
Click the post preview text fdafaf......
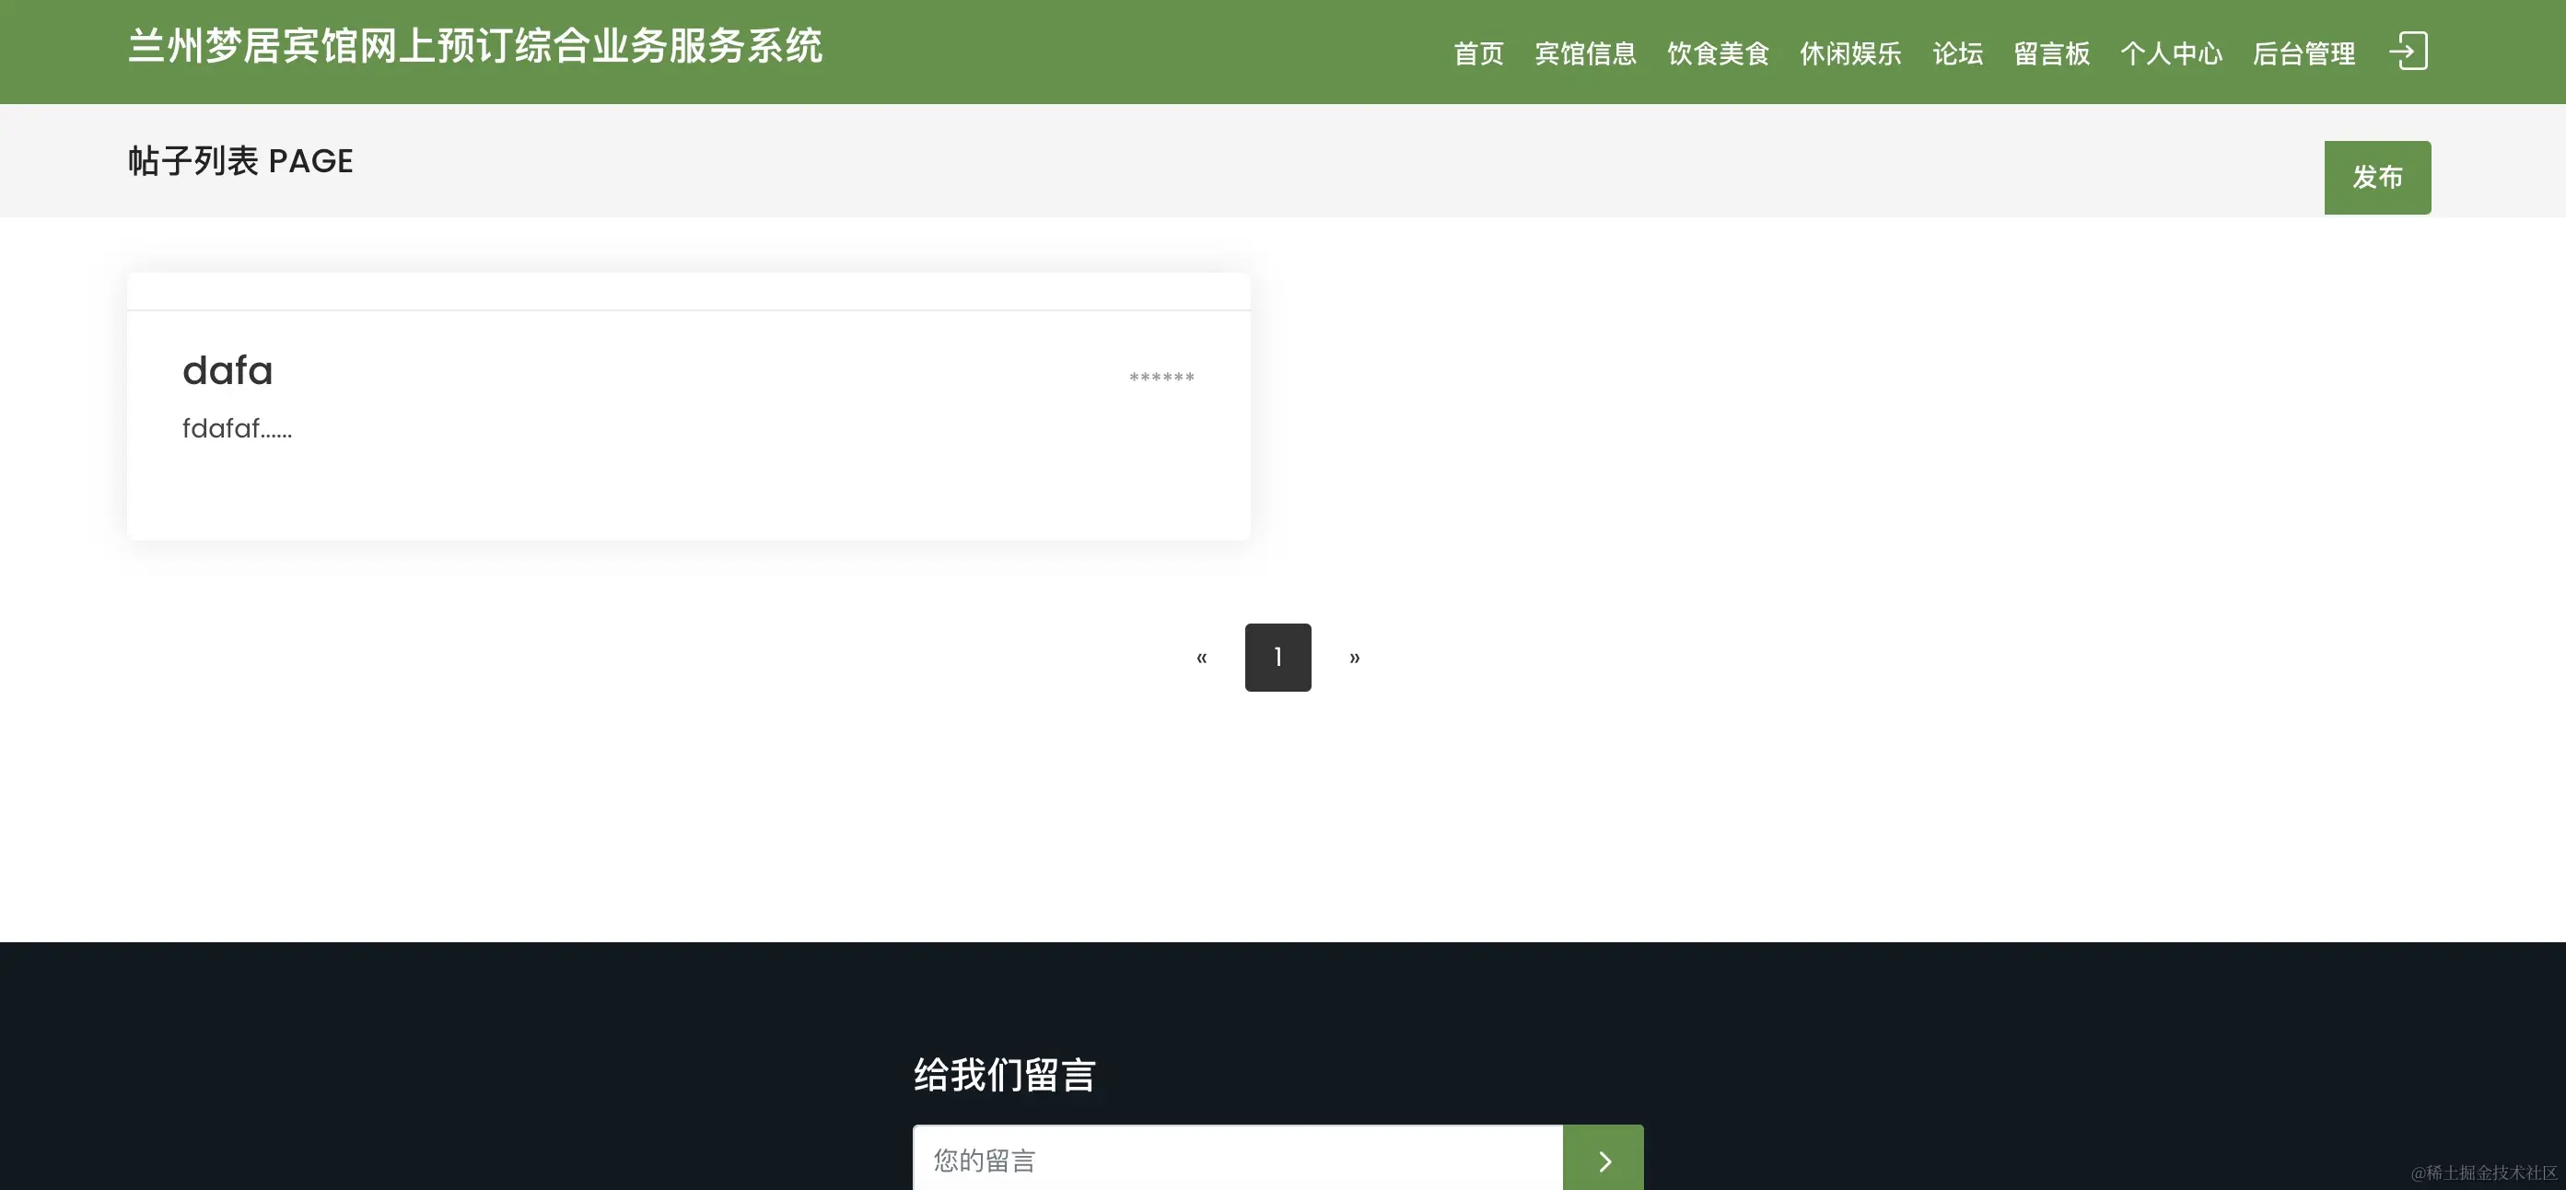click(237, 428)
